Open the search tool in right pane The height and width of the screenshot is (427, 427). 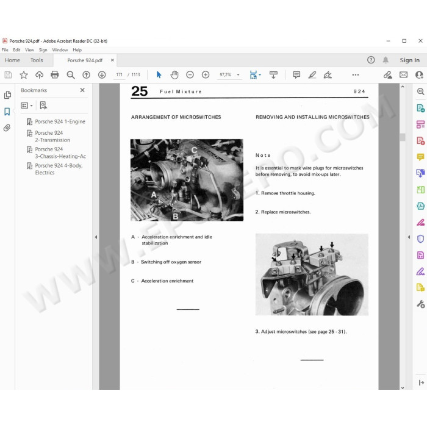coord(420,91)
